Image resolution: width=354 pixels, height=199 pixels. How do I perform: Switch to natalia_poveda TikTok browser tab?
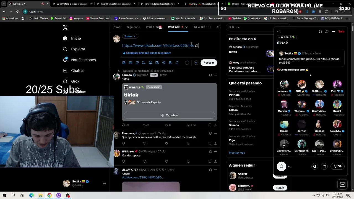(x=72, y=4)
